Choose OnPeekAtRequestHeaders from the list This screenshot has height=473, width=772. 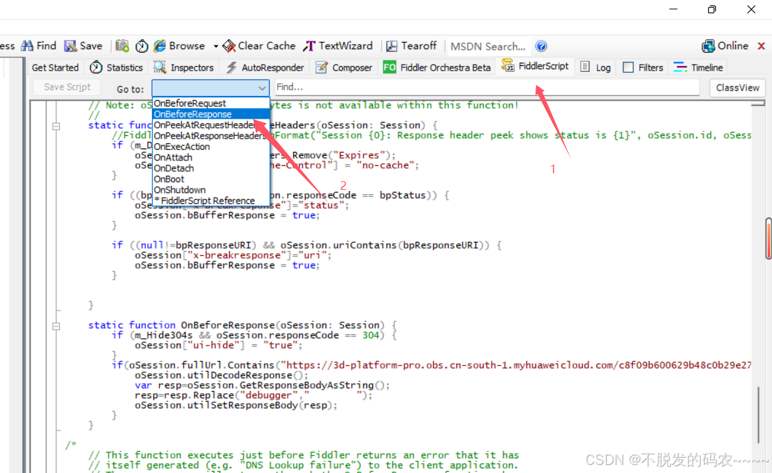tap(211, 125)
